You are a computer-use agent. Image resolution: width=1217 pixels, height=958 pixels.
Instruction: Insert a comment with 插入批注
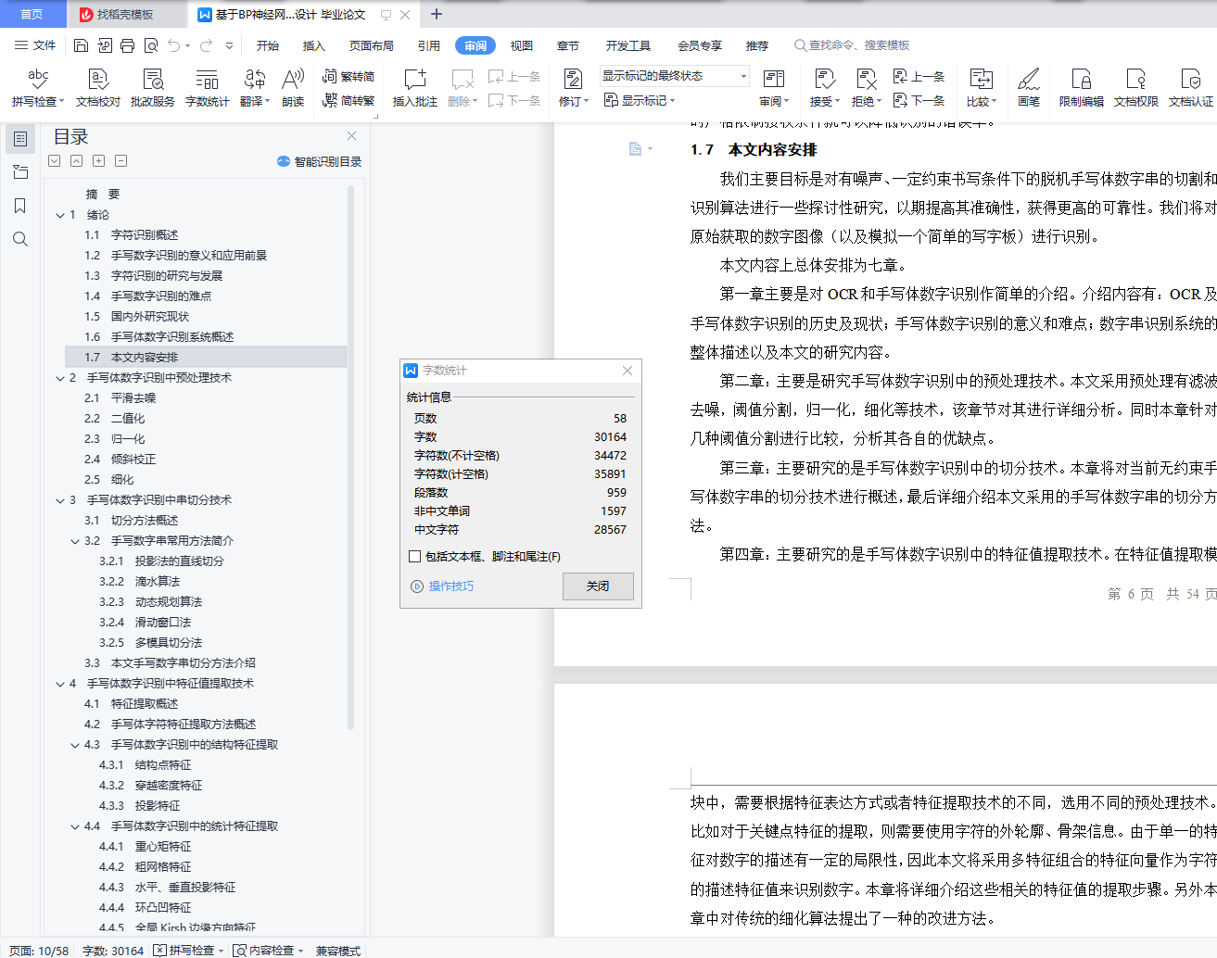[x=414, y=88]
